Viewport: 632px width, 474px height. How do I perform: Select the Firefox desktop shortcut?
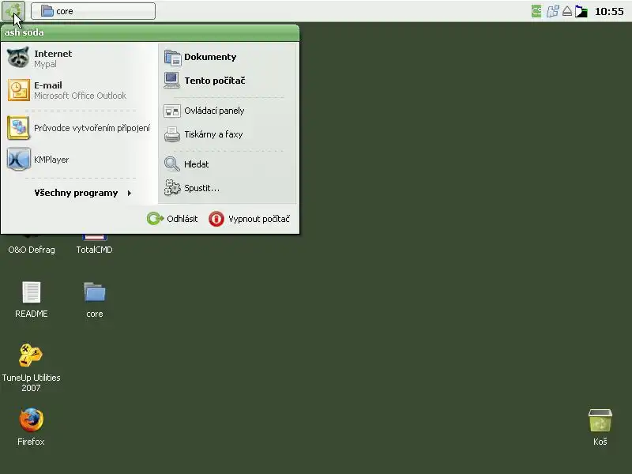tap(31, 427)
